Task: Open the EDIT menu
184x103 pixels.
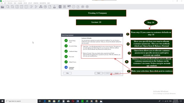Action: click(x=5, y=3)
